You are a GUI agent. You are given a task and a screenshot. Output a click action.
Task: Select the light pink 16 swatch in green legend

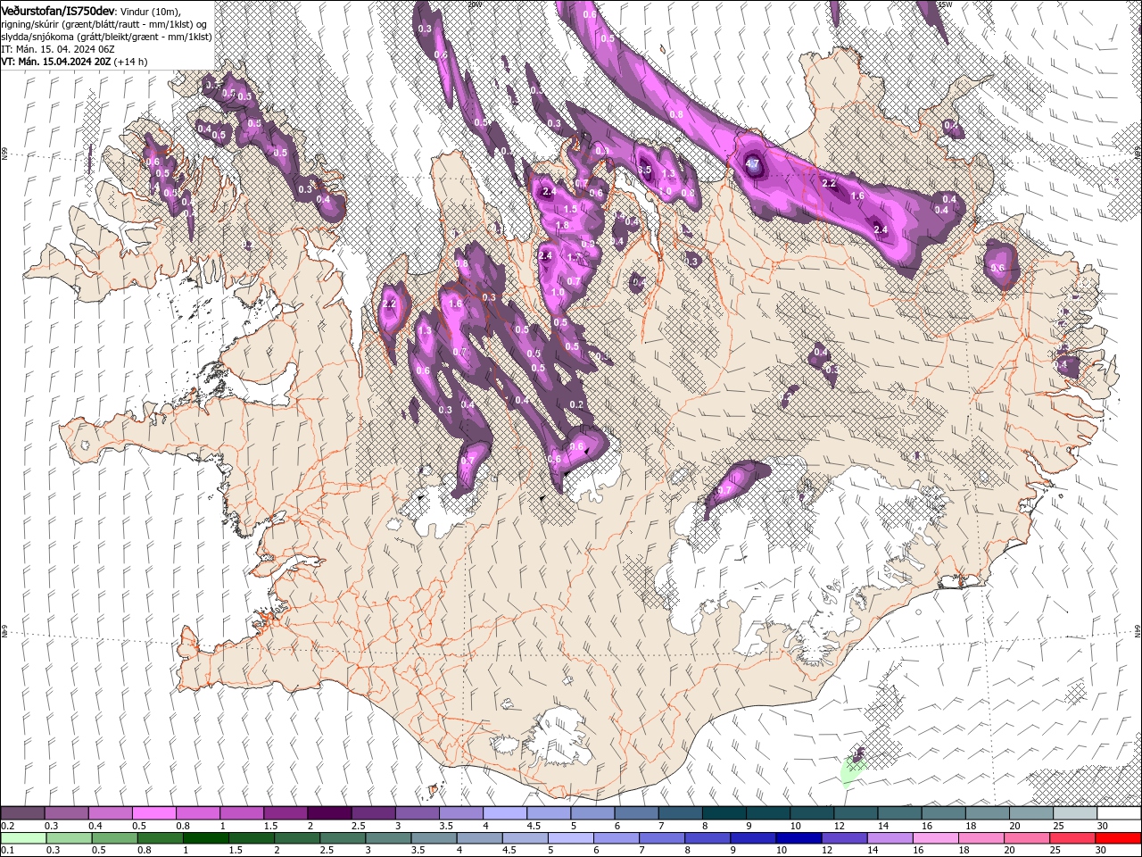click(935, 838)
